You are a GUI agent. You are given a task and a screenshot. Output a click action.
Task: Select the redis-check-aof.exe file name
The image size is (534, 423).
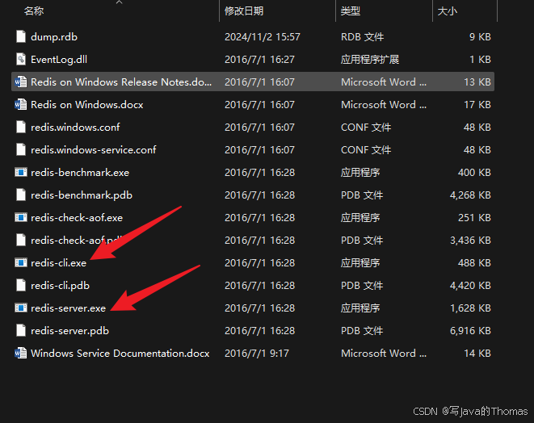click(77, 218)
